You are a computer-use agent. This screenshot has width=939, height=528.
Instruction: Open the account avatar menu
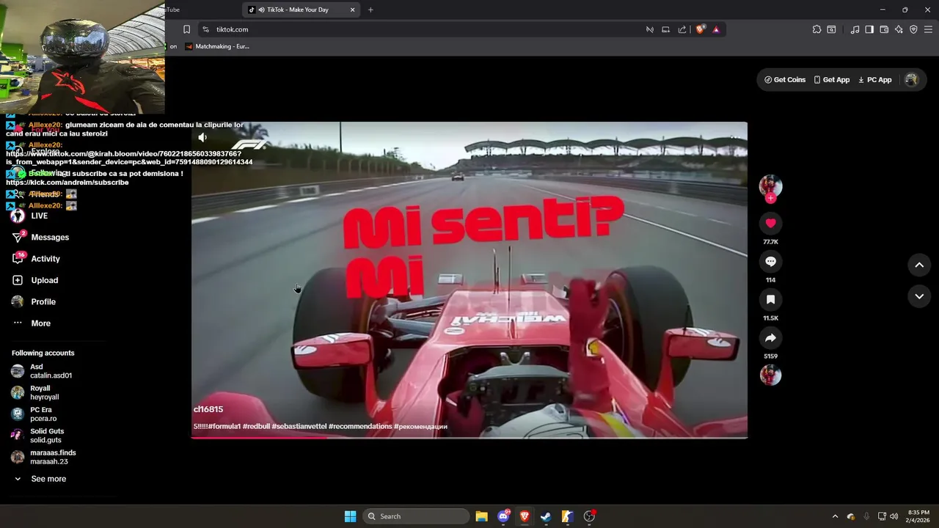(911, 80)
